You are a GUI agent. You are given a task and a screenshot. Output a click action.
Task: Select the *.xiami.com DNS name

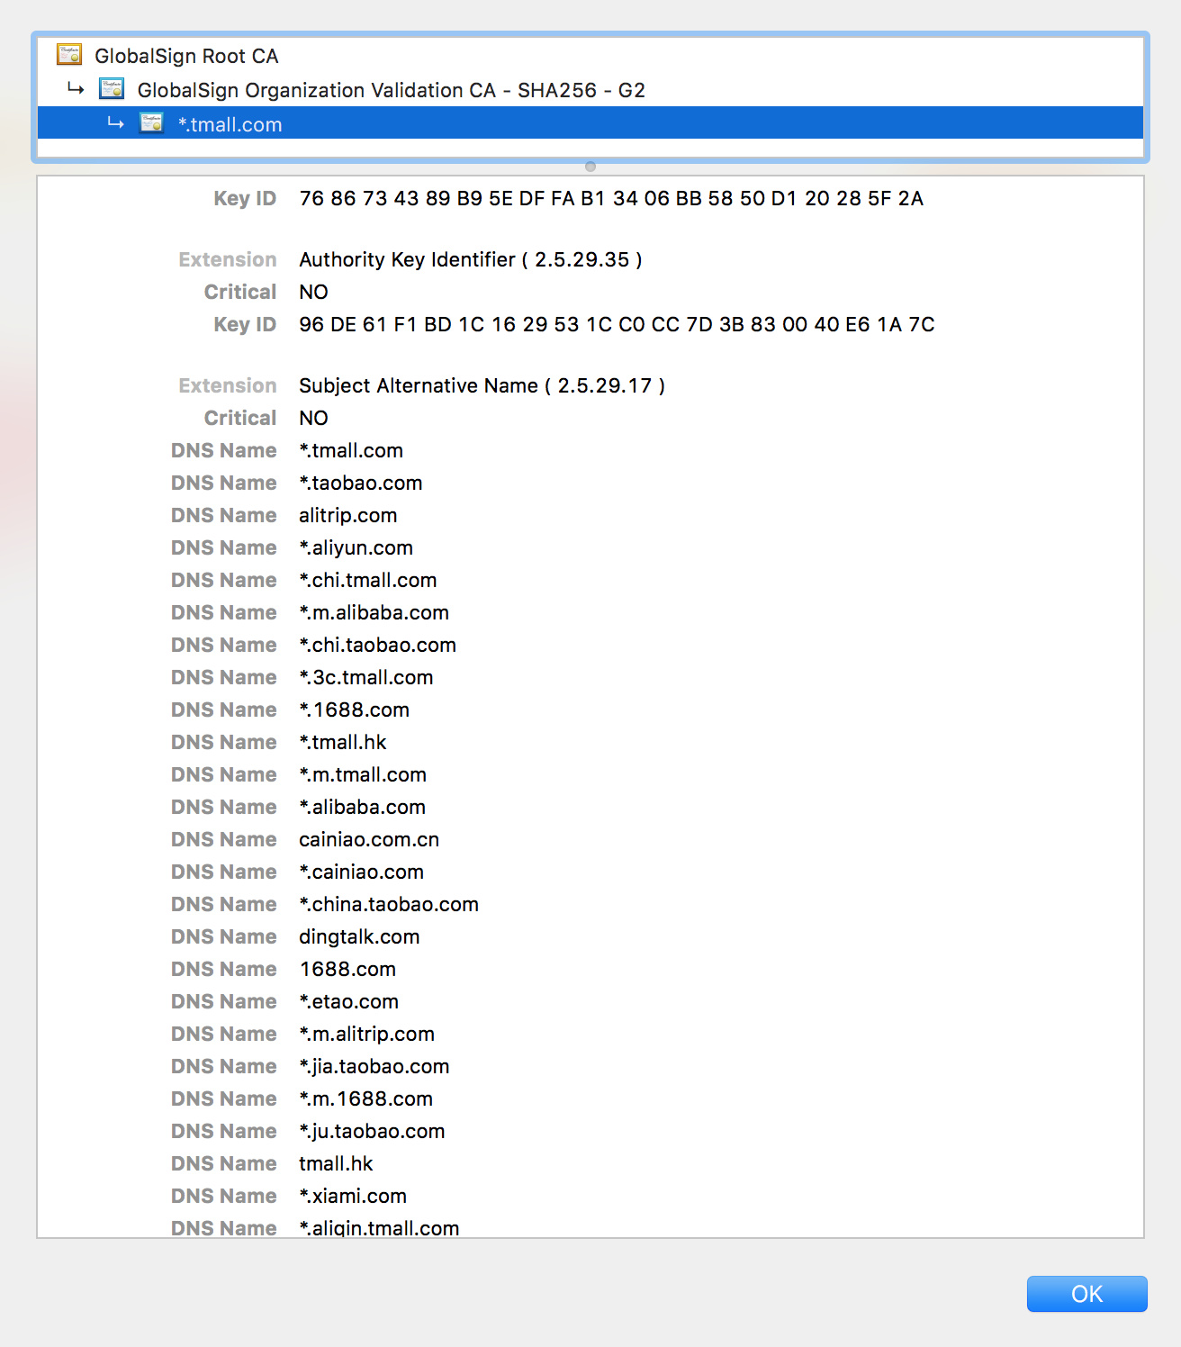pyautogui.click(x=353, y=1196)
